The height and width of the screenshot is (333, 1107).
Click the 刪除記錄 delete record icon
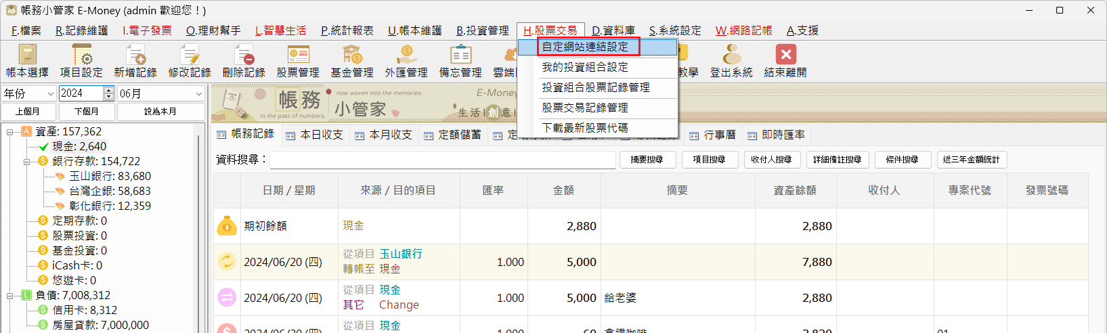244,60
